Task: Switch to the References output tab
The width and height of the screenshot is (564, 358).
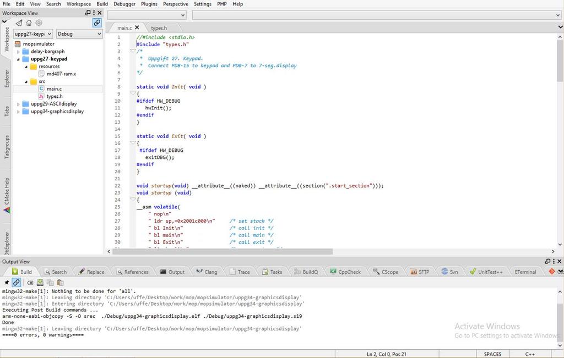Action: (132, 272)
